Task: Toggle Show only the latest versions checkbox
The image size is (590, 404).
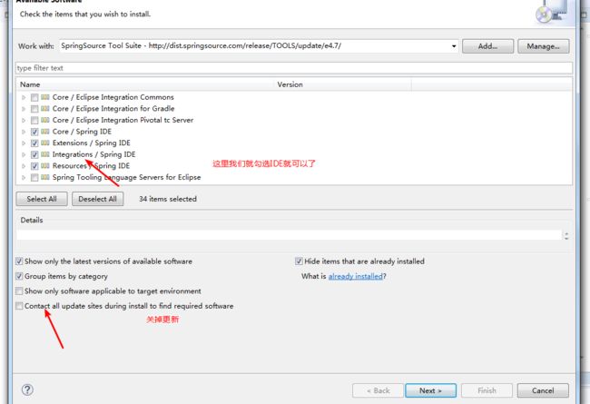Action: [19, 261]
